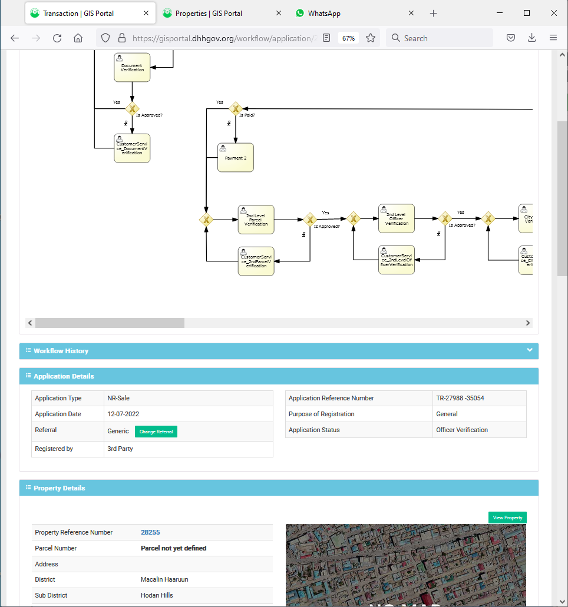Click the Is Approved gateway below Document Verification
The image size is (568, 607).
pyautogui.click(x=132, y=109)
